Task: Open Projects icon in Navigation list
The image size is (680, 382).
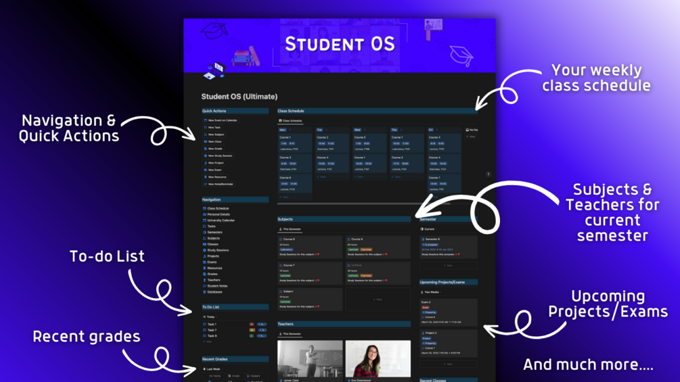Action: click(205, 256)
